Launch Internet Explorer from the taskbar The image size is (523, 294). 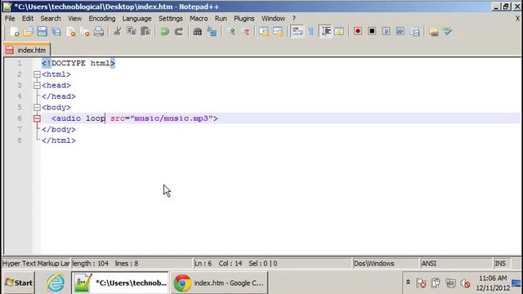pos(56,283)
